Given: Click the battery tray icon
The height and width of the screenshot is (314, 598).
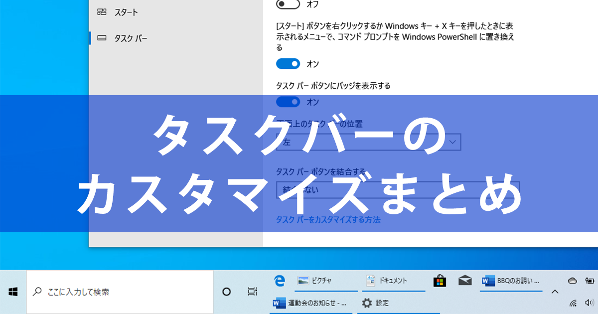Looking at the screenshot, I should (x=590, y=281).
